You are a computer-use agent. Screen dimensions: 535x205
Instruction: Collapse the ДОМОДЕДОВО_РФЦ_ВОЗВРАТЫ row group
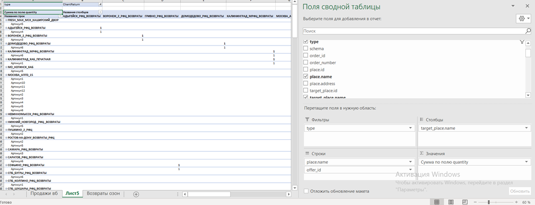tap(6, 43)
